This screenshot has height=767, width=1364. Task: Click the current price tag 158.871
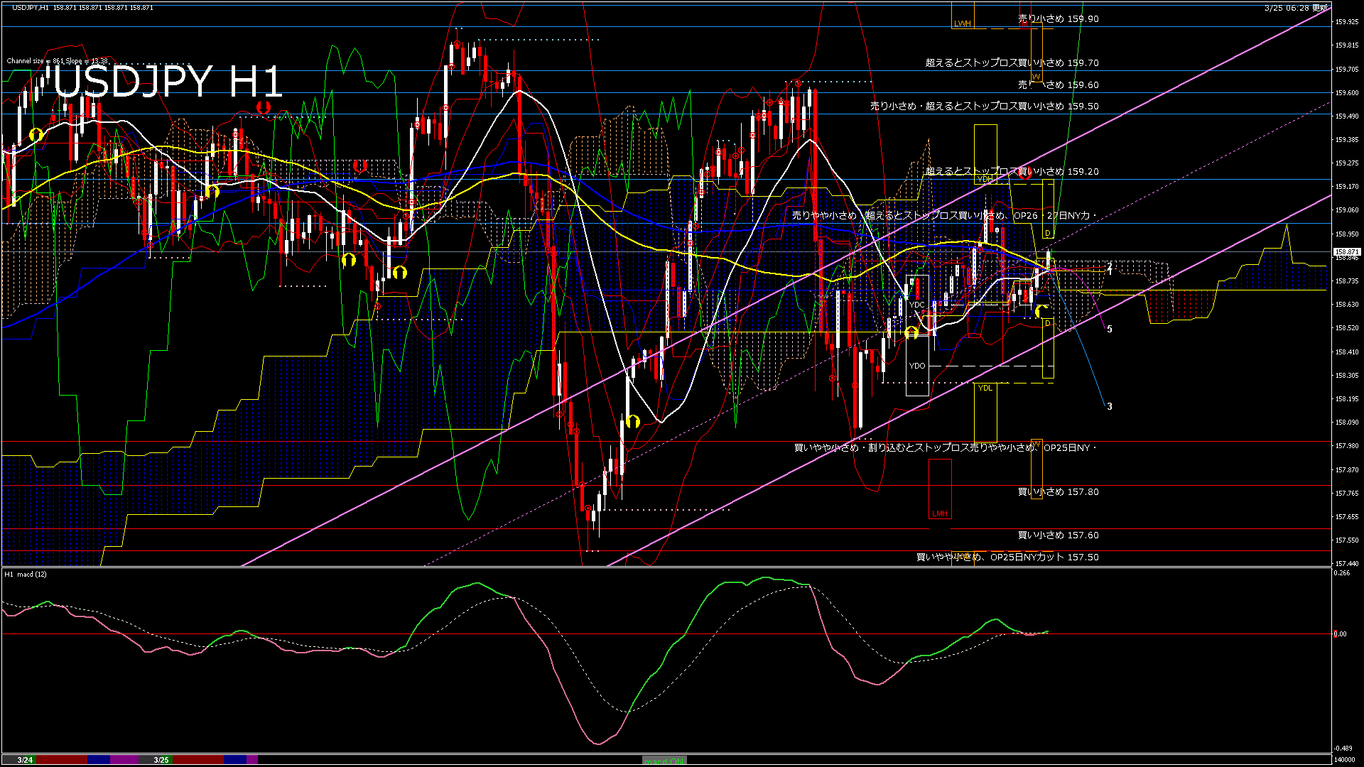(x=1347, y=252)
